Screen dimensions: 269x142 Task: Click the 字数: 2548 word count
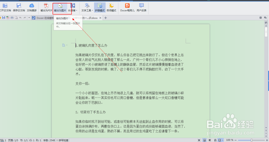pos(49,140)
